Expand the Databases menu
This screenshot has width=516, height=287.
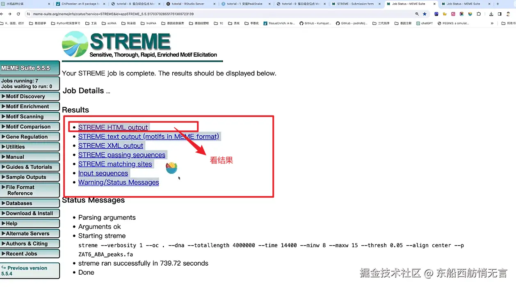pos(30,203)
